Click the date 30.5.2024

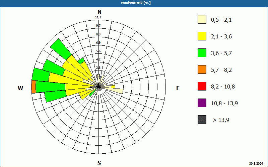[x=256, y=163]
